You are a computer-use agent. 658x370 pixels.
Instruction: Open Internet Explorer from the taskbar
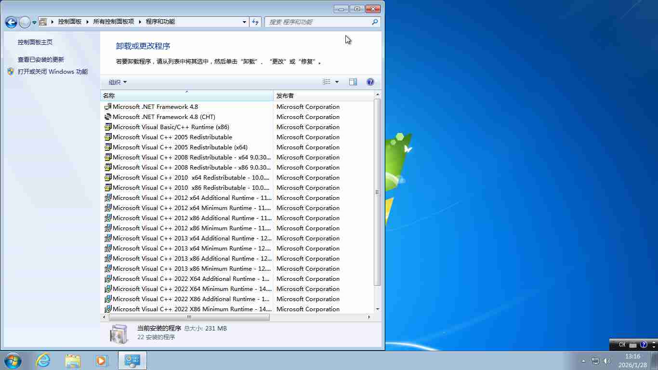[43, 360]
